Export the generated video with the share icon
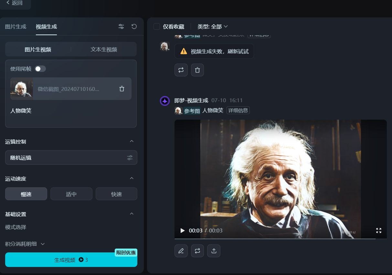This screenshot has height=275, width=392. pos(214,250)
